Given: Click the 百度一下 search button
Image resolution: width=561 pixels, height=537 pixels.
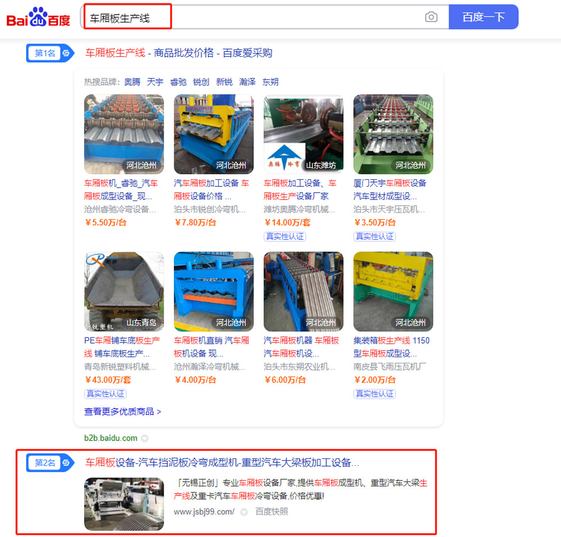Looking at the screenshot, I should coord(484,17).
